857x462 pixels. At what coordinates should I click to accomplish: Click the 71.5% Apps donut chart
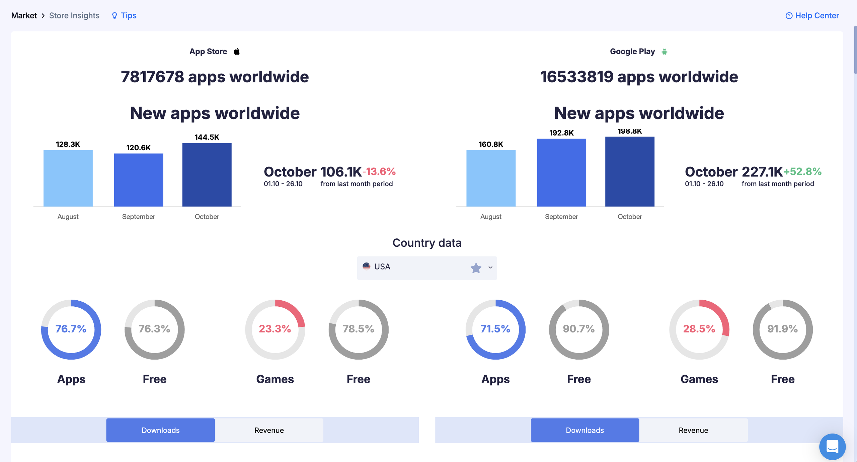(495, 329)
